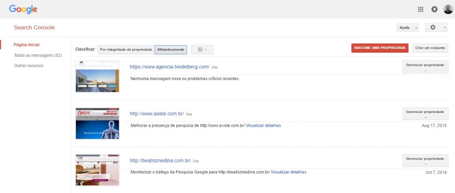The width and height of the screenshot is (455, 193).
Task: Open the list view layout dropdown
Action: point(202,50)
